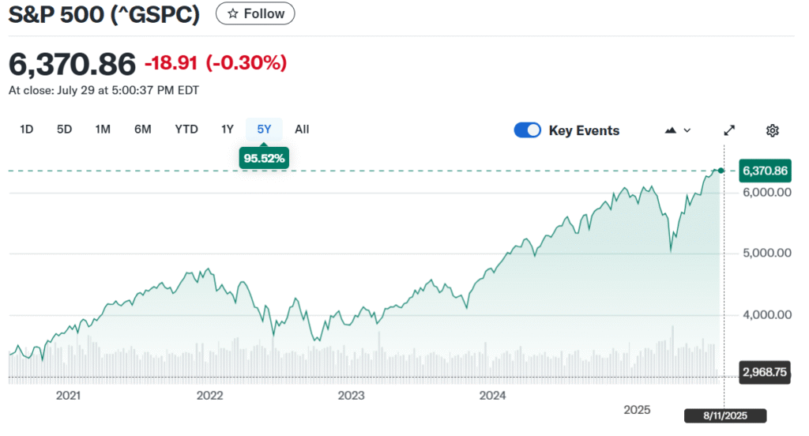Select the 1Y time range
Image resolution: width=809 pixels, height=436 pixels.
point(228,130)
